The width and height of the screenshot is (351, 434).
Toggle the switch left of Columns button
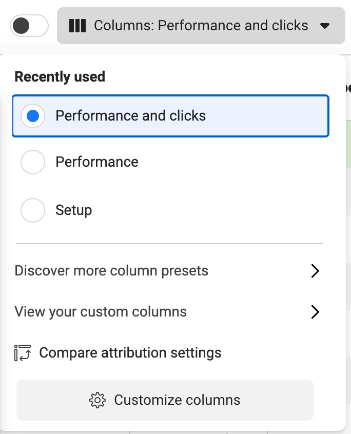[x=29, y=26]
